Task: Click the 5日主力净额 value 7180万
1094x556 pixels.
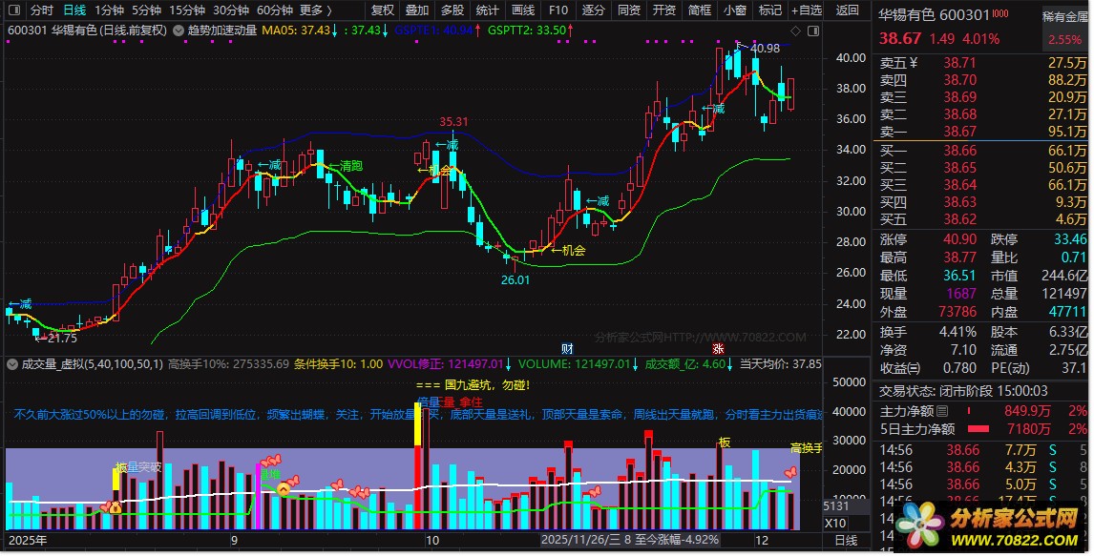Action: click(x=1028, y=428)
